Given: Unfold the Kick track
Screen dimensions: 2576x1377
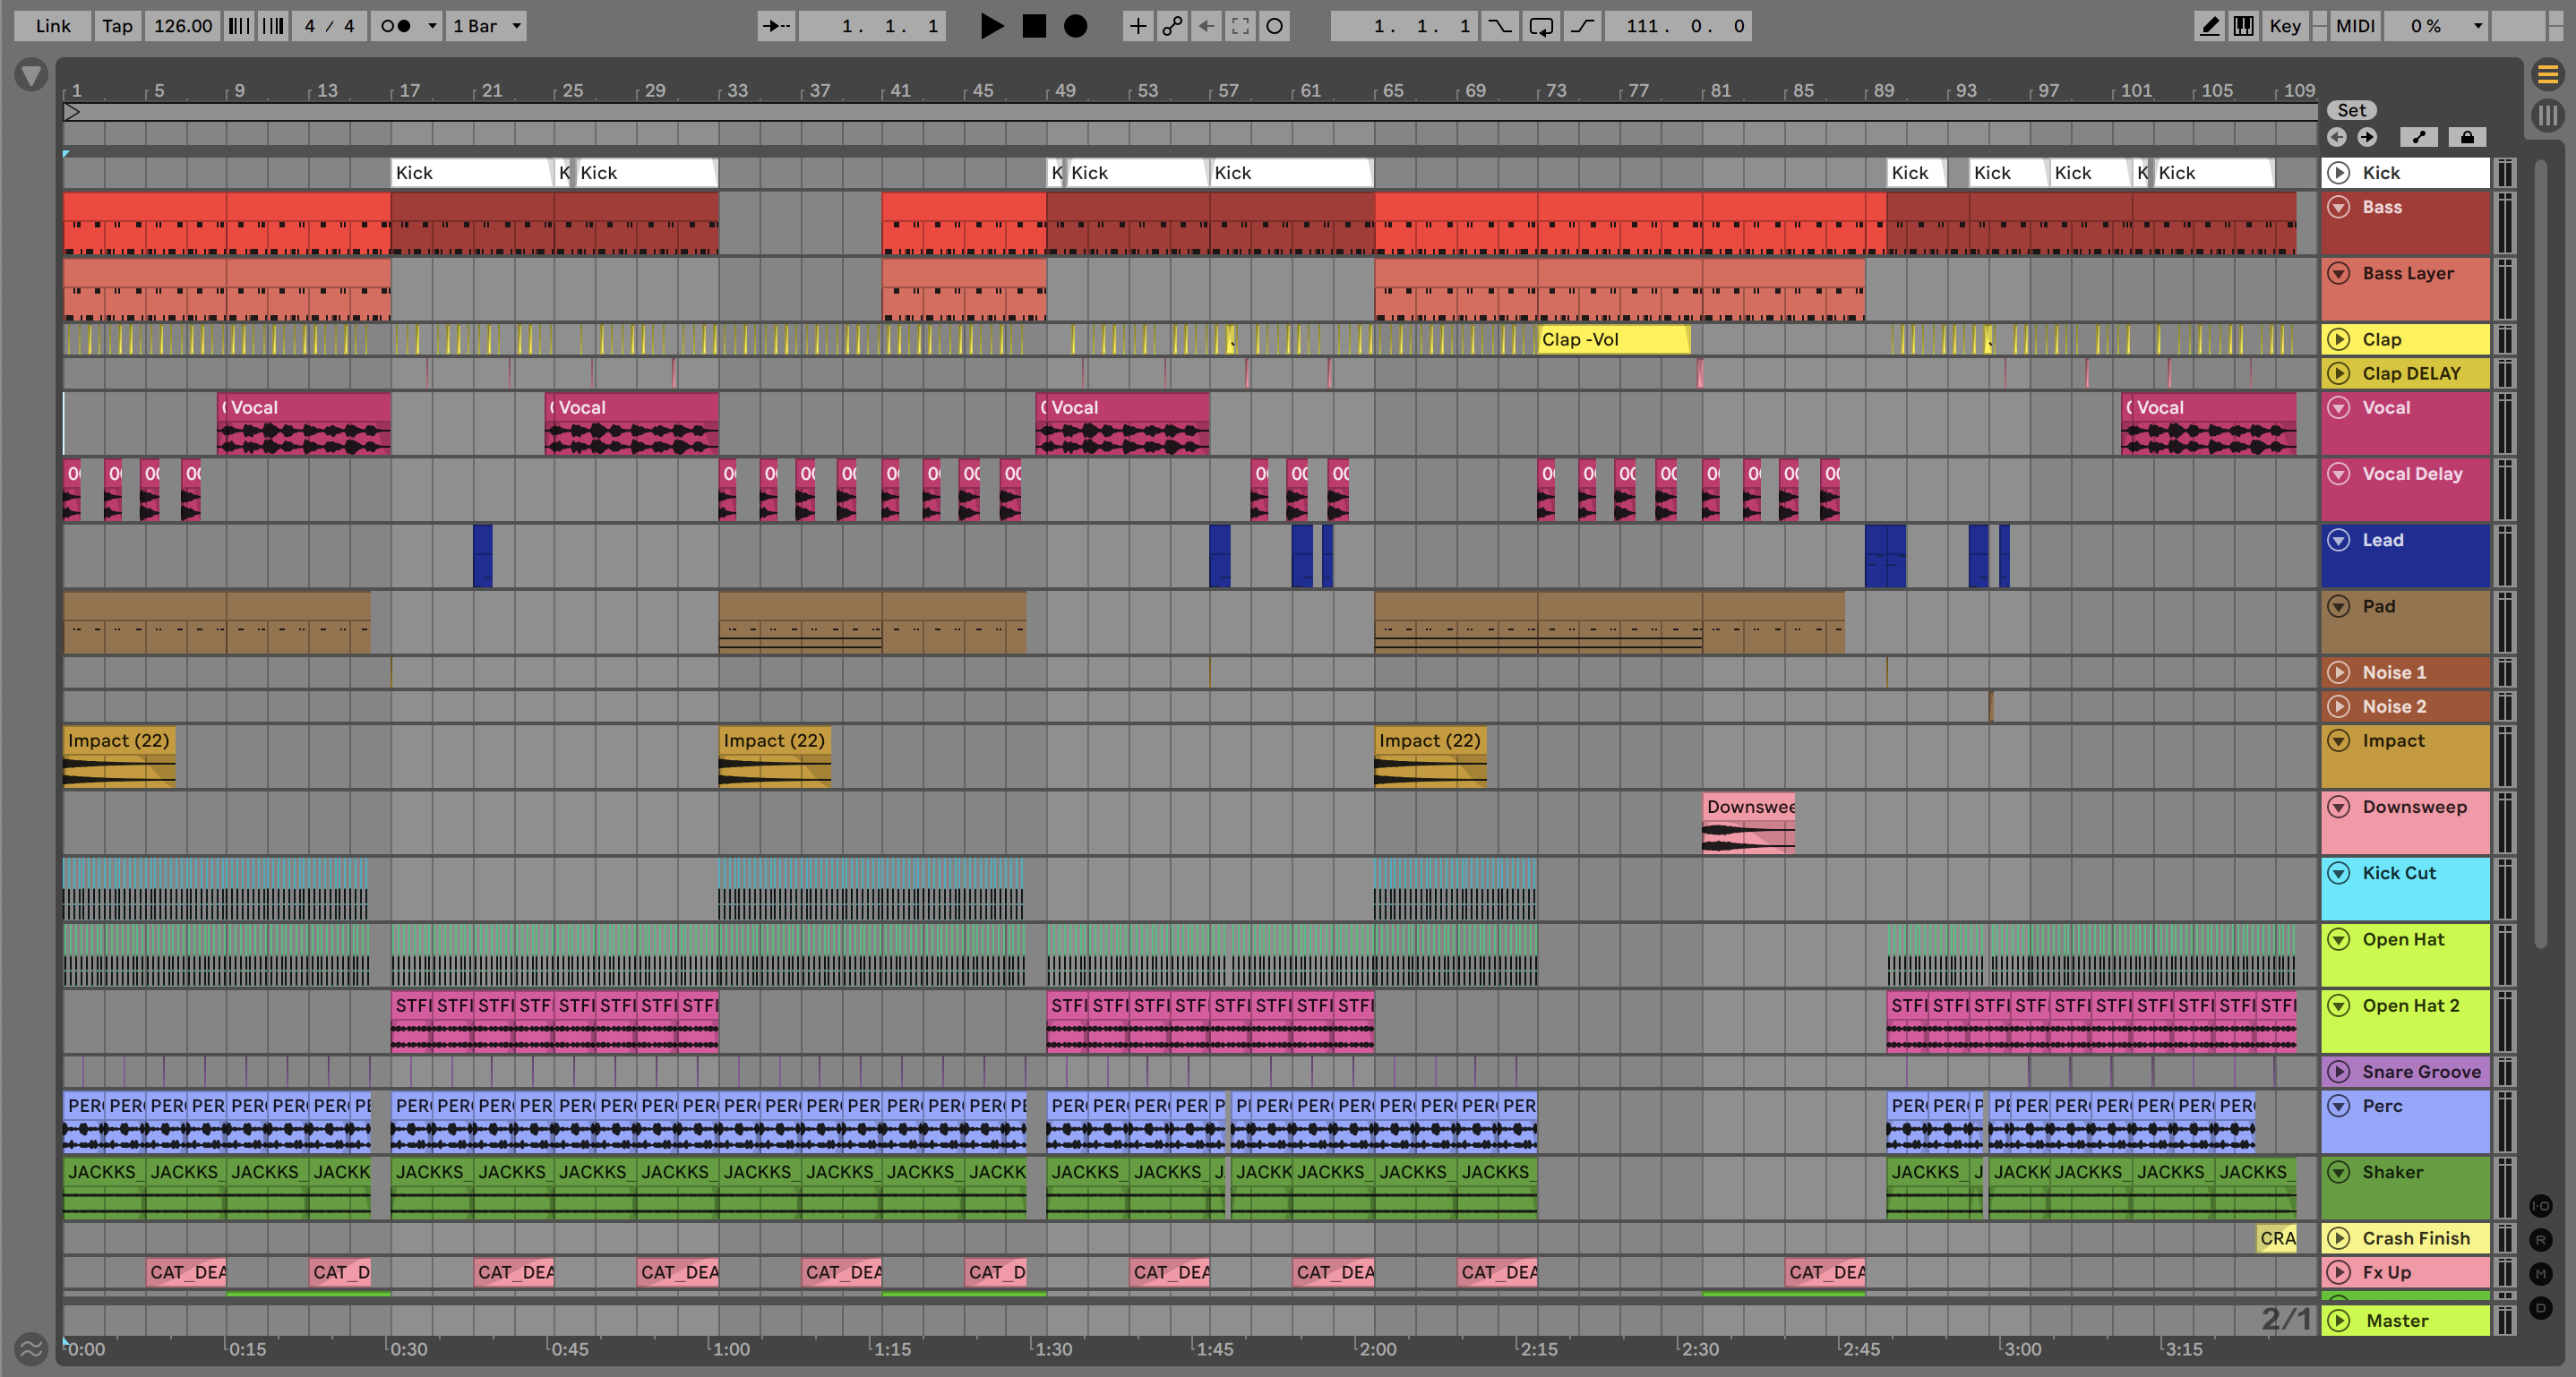Looking at the screenshot, I should click(x=2339, y=173).
